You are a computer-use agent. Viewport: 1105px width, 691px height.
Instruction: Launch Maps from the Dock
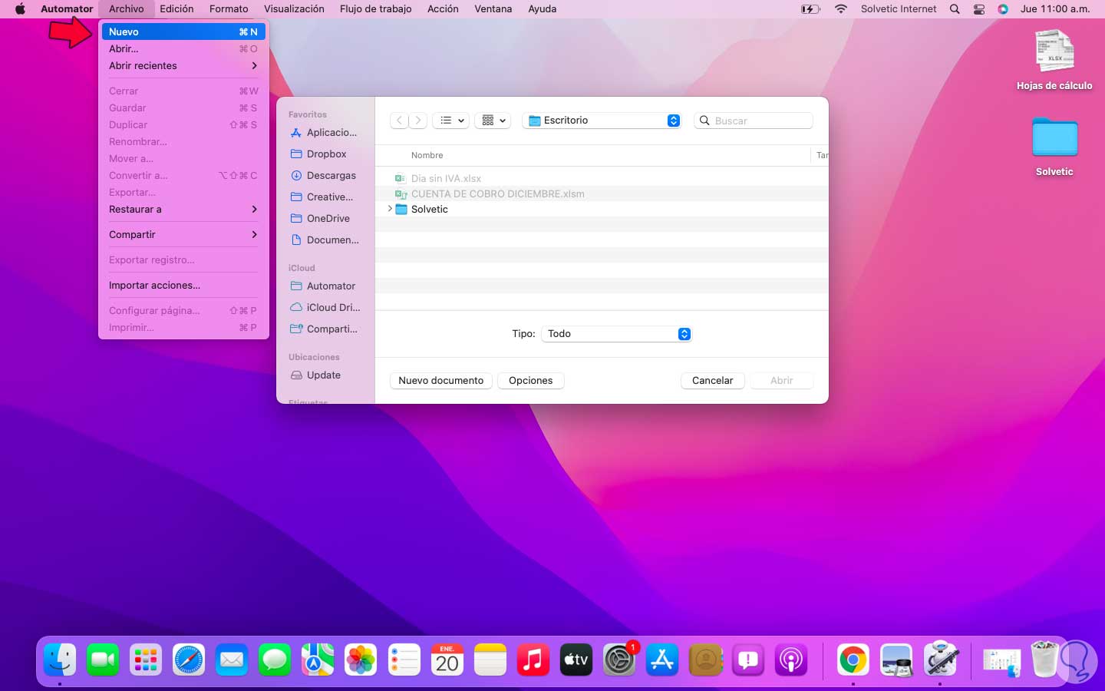(318, 660)
